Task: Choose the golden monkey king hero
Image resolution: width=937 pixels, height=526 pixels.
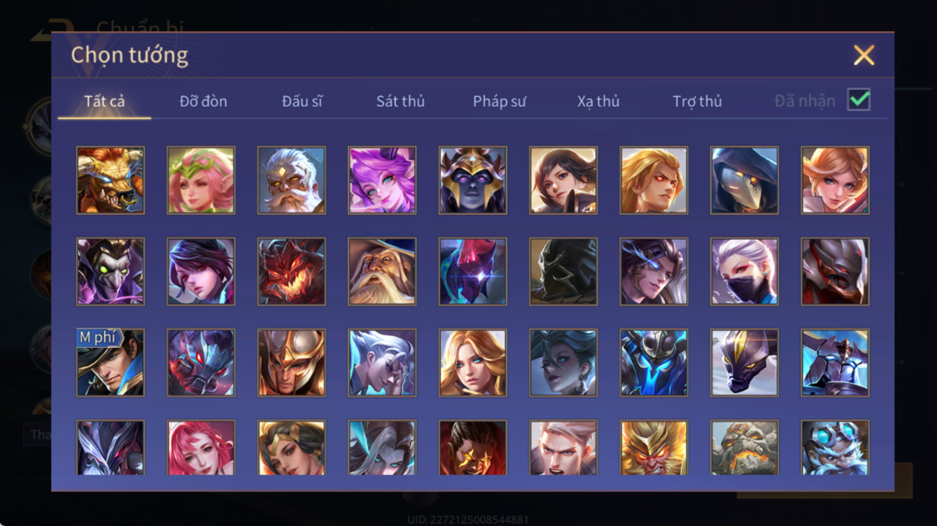Action: point(654,448)
